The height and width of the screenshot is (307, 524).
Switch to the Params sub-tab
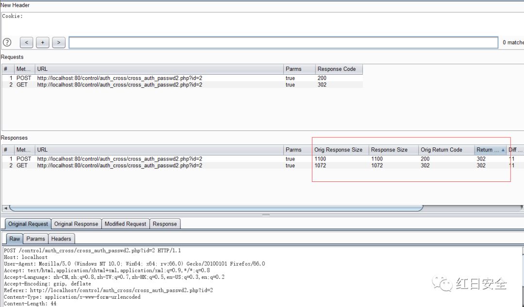[x=35, y=239]
